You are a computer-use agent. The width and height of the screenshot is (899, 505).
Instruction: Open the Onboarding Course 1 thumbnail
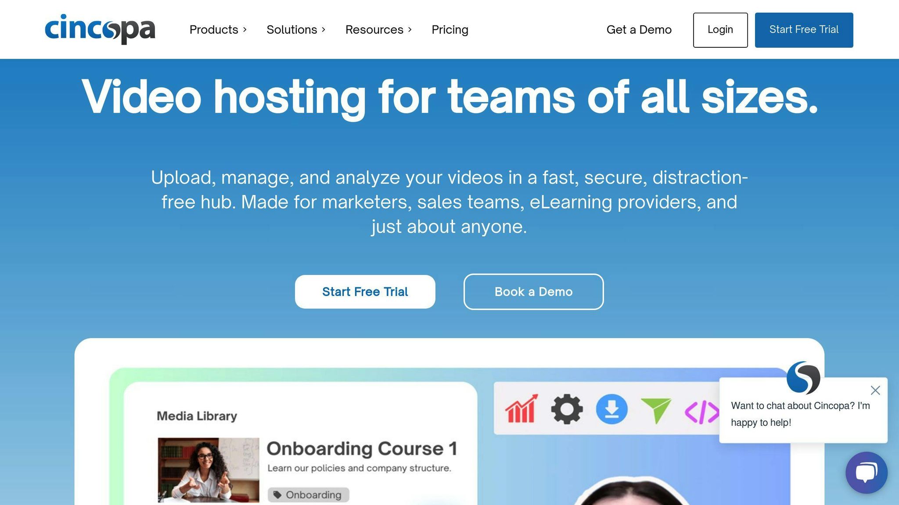click(x=209, y=469)
